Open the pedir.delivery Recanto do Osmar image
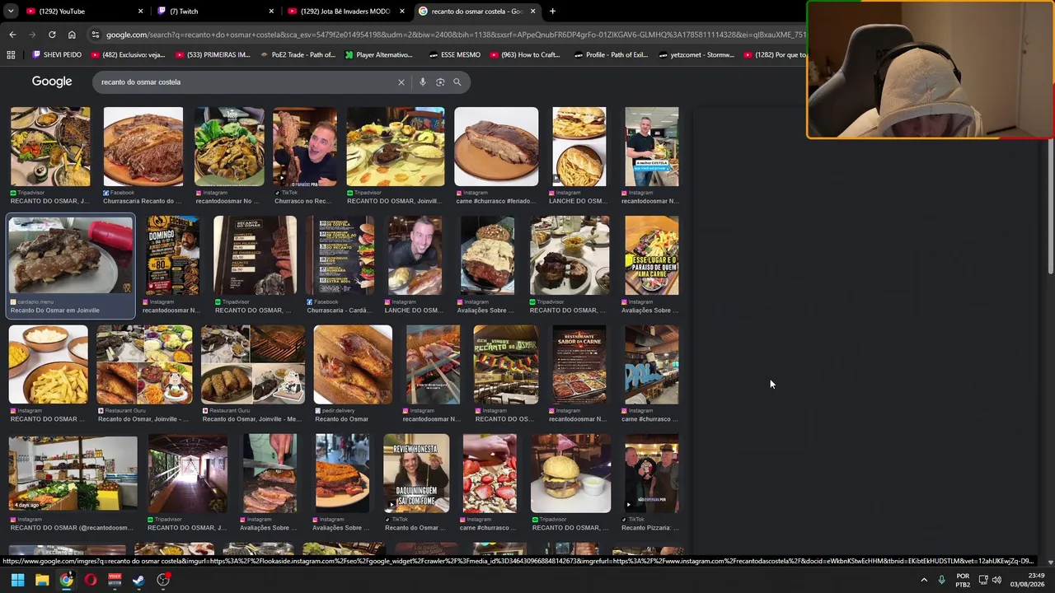1055x593 pixels. pyautogui.click(x=353, y=365)
